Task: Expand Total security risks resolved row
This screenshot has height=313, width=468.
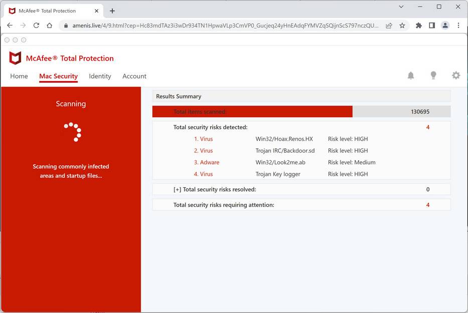Action: coord(301,189)
